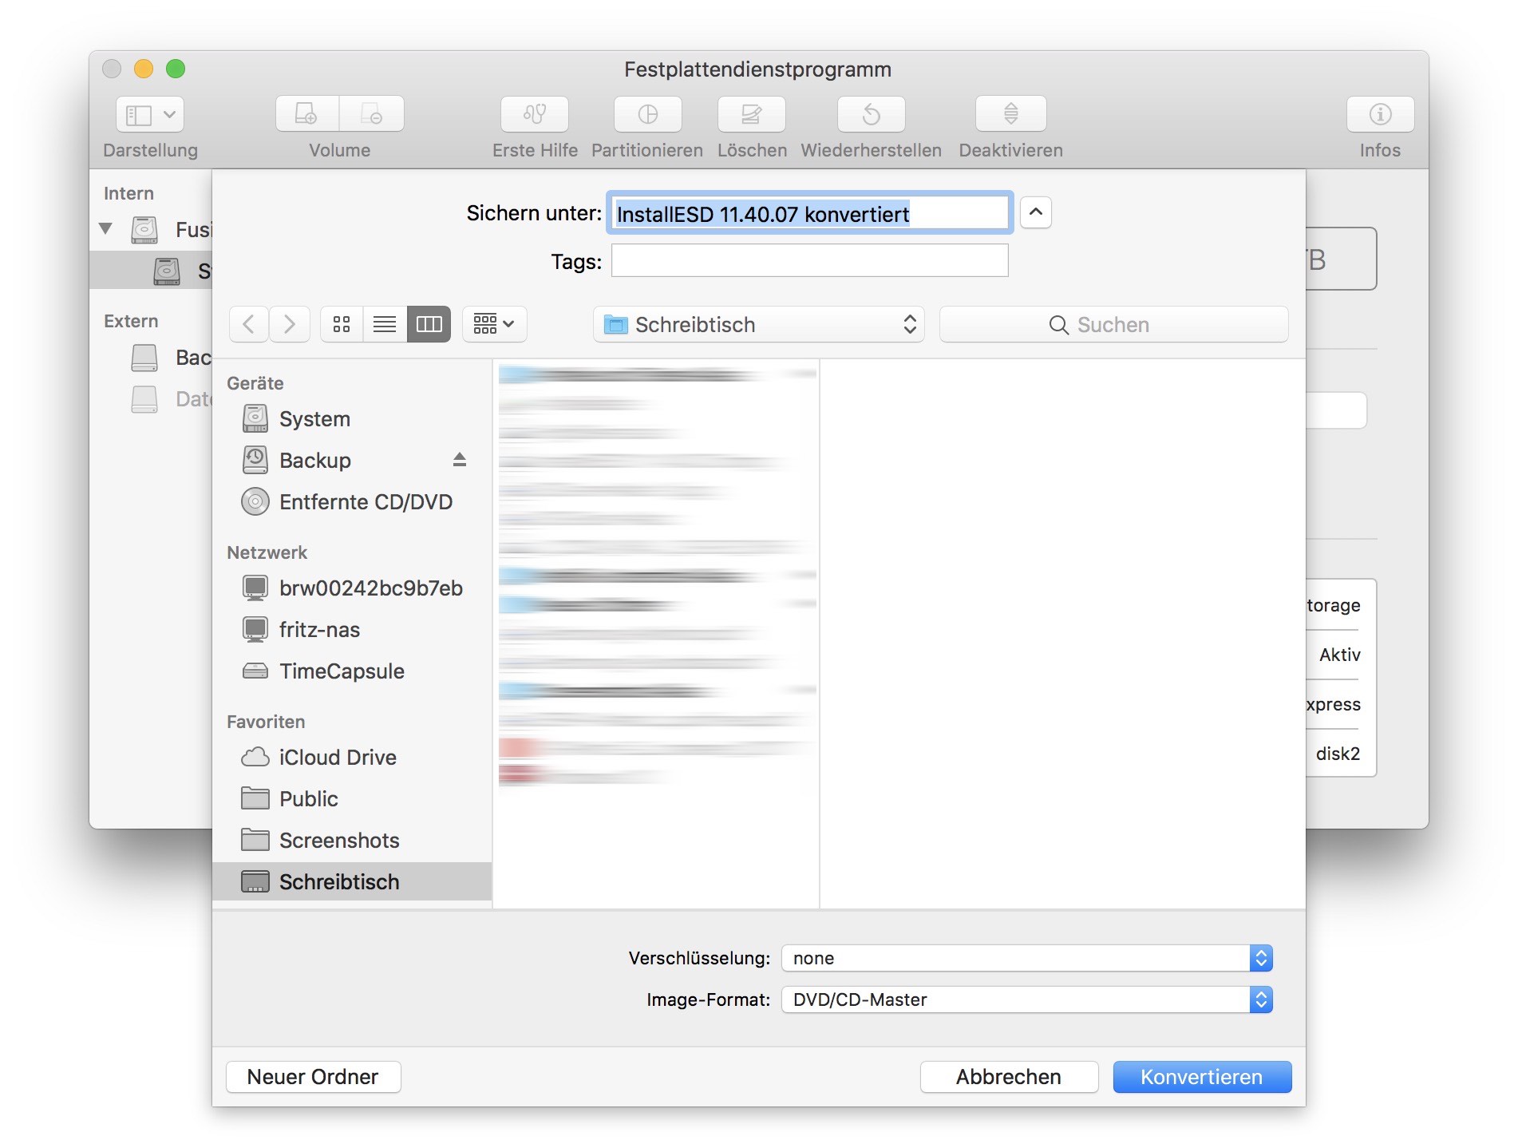Click the Erste Hilfe toolbar icon
The width and height of the screenshot is (1518, 1140).
(x=534, y=114)
